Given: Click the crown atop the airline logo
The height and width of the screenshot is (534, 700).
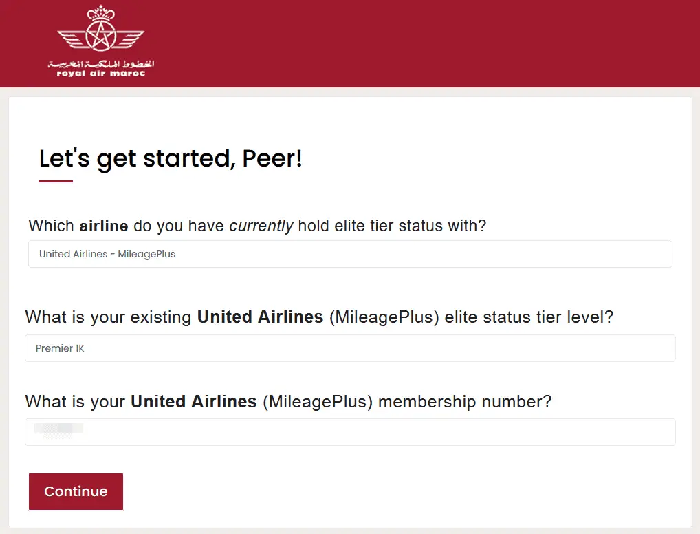Looking at the screenshot, I should tap(100, 12).
